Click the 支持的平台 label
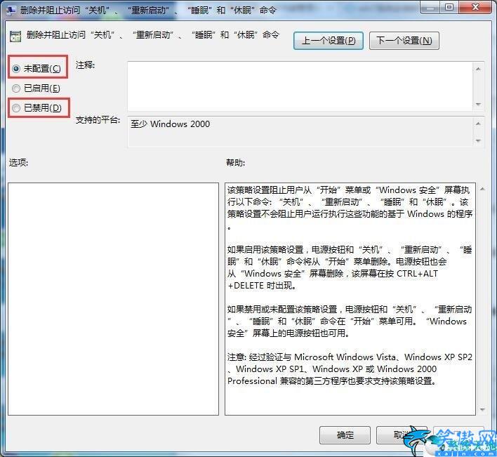This screenshot has height=457, width=497. point(98,120)
